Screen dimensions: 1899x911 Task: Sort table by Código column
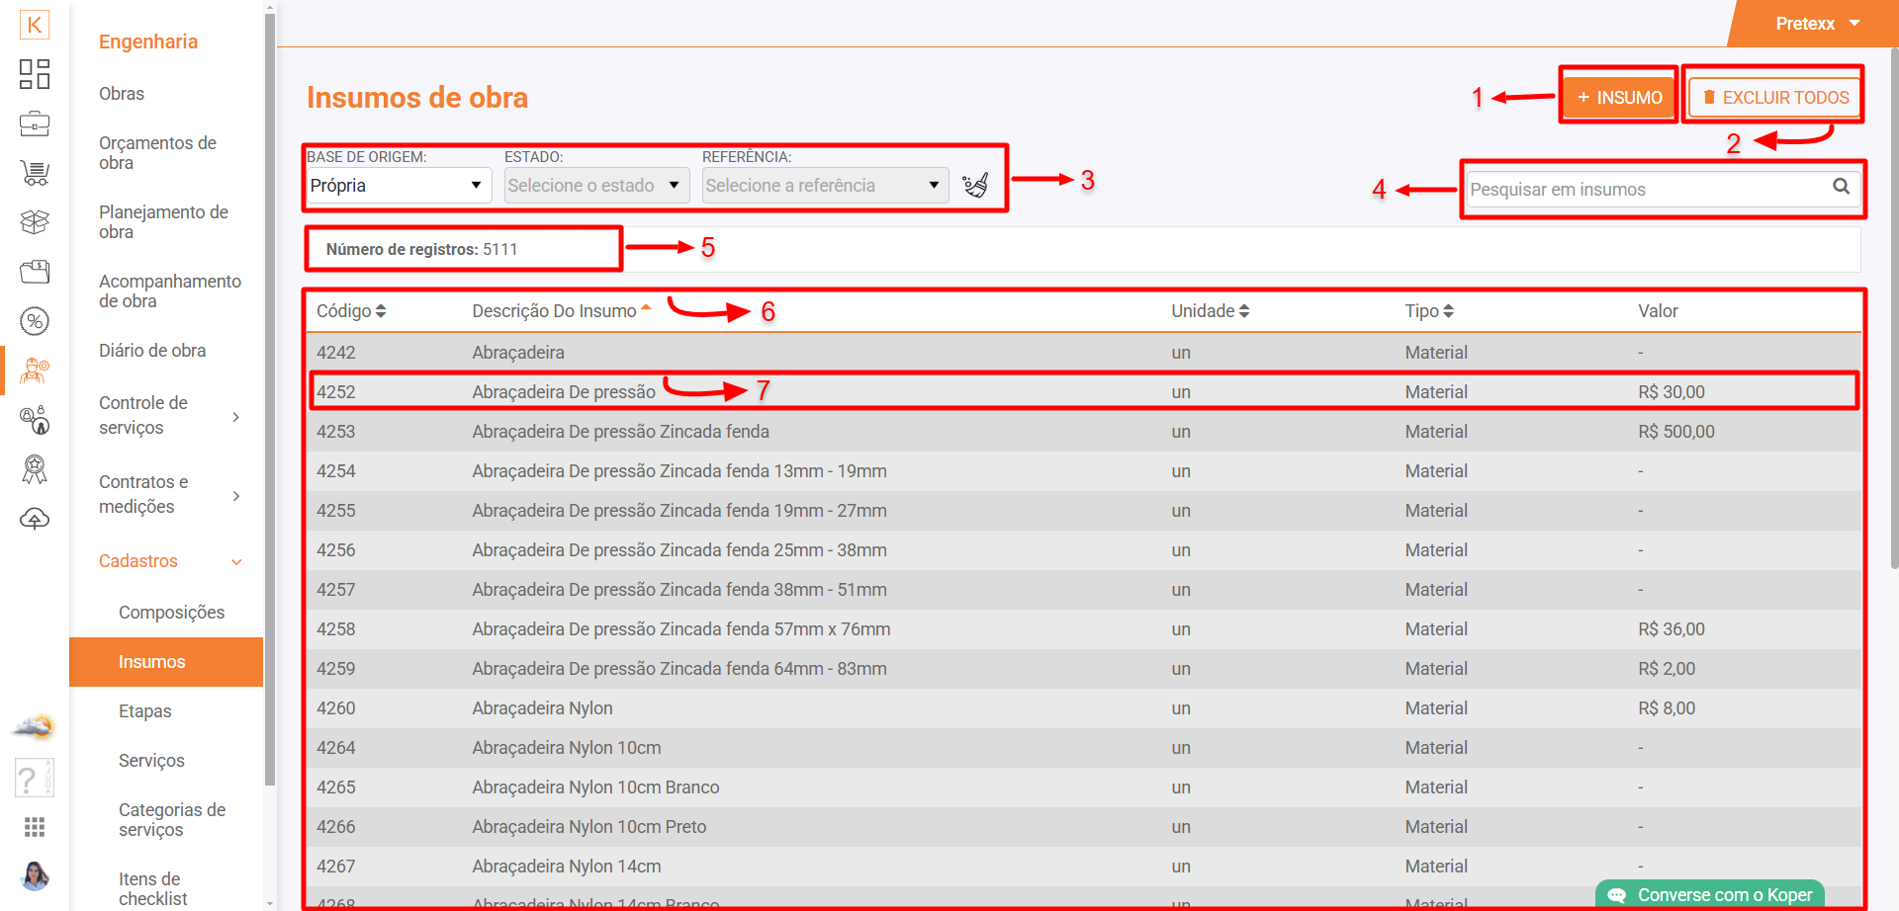tap(350, 311)
